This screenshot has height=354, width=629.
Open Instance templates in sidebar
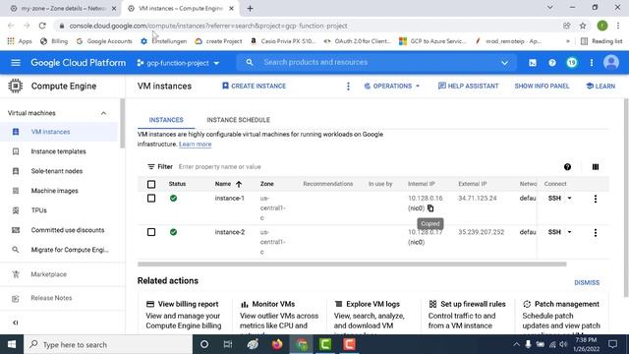pos(59,151)
